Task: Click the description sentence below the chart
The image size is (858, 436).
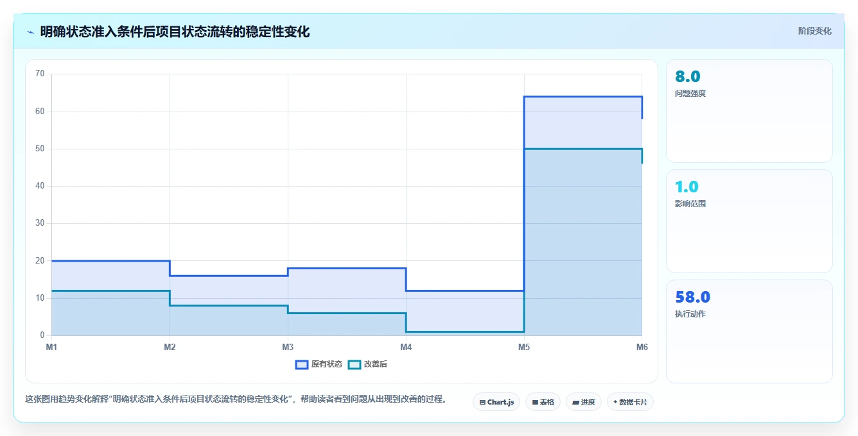Action: pyautogui.click(x=236, y=399)
